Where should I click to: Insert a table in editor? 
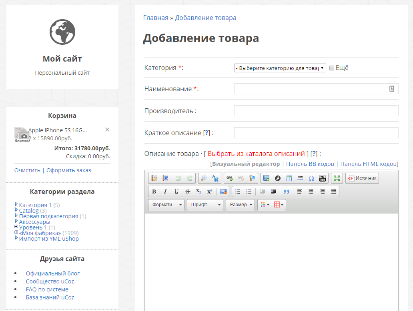pos(279,205)
